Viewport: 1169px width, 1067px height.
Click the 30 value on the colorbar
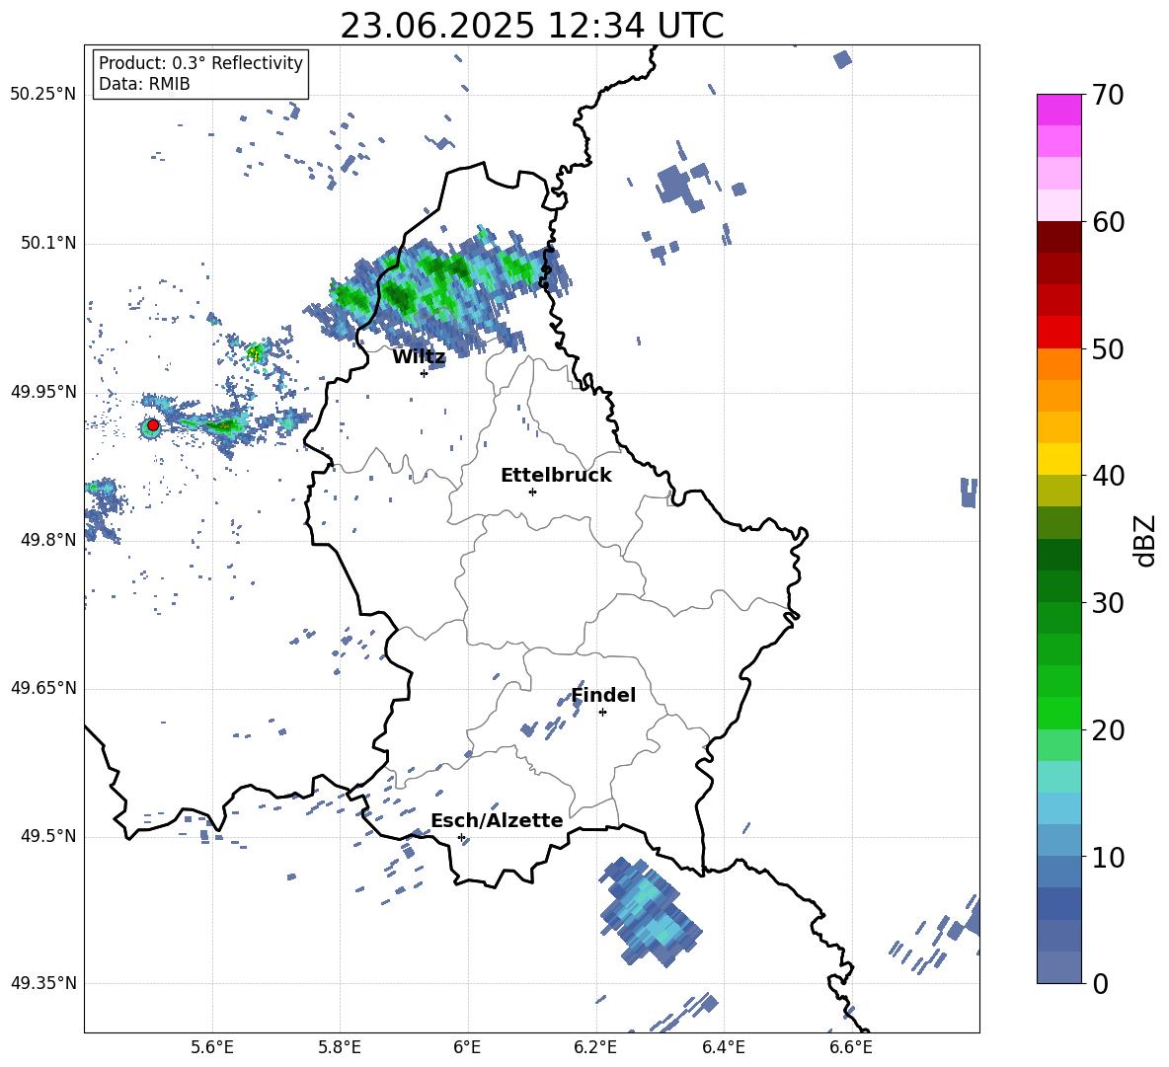click(1108, 603)
